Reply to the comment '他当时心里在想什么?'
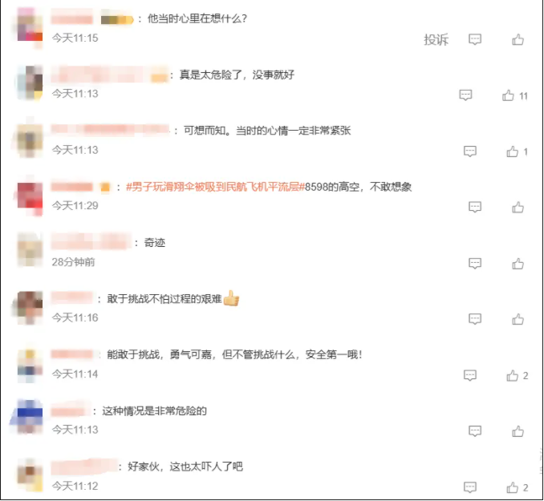This screenshot has height=501, width=544. pos(475,39)
